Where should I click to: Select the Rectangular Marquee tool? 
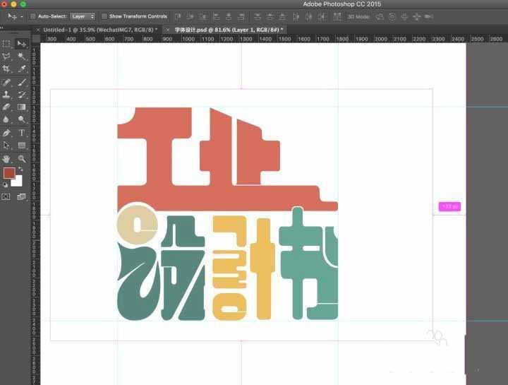(6, 44)
